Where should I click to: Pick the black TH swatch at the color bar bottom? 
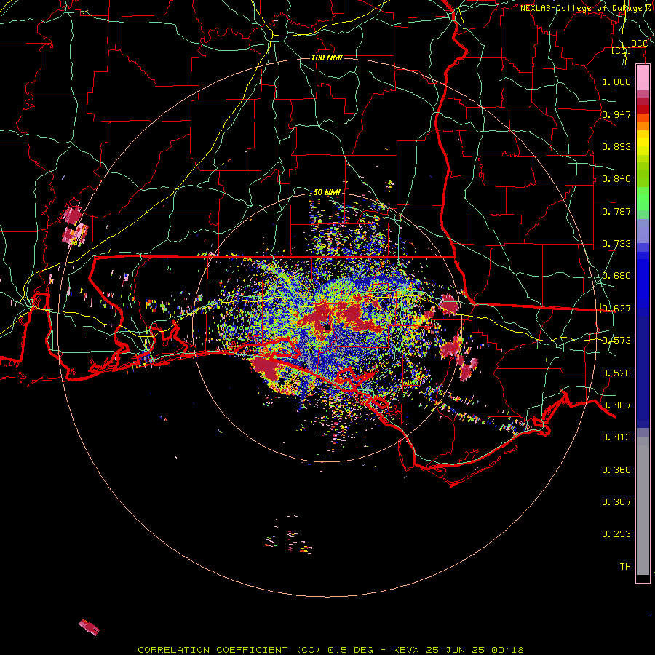pyautogui.click(x=643, y=579)
